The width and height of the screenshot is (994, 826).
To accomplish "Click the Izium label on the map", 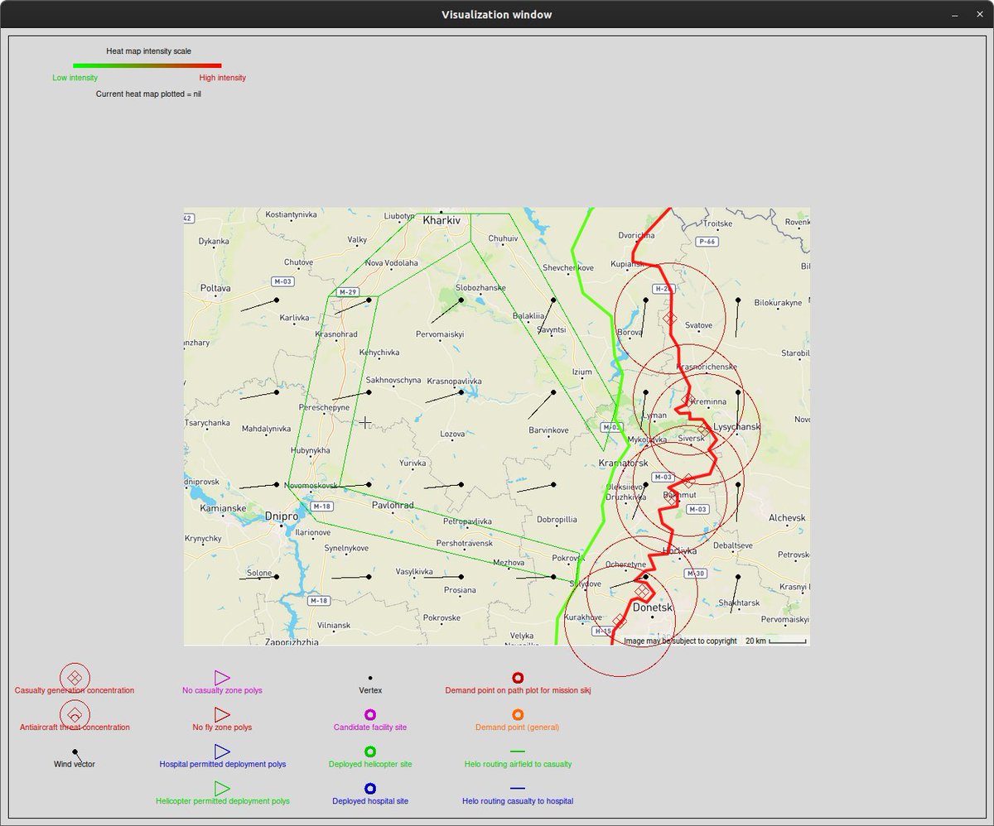I will (x=582, y=372).
